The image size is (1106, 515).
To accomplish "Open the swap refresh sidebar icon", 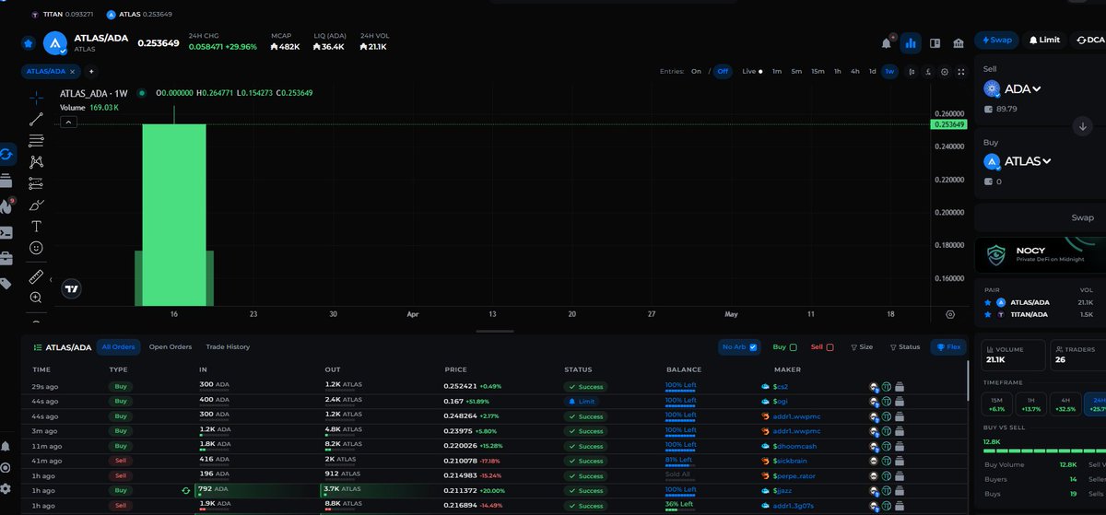I will pos(6,155).
